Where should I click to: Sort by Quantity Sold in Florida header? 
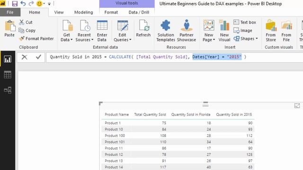(190, 114)
